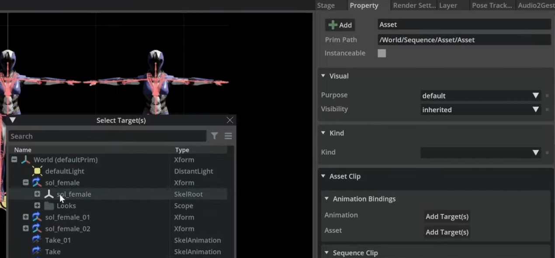Click the Search field in Select Target(s)
The height and width of the screenshot is (258, 555).
(107, 136)
